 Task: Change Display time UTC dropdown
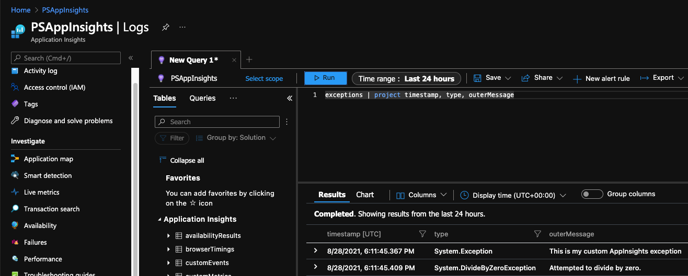tap(513, 195)
